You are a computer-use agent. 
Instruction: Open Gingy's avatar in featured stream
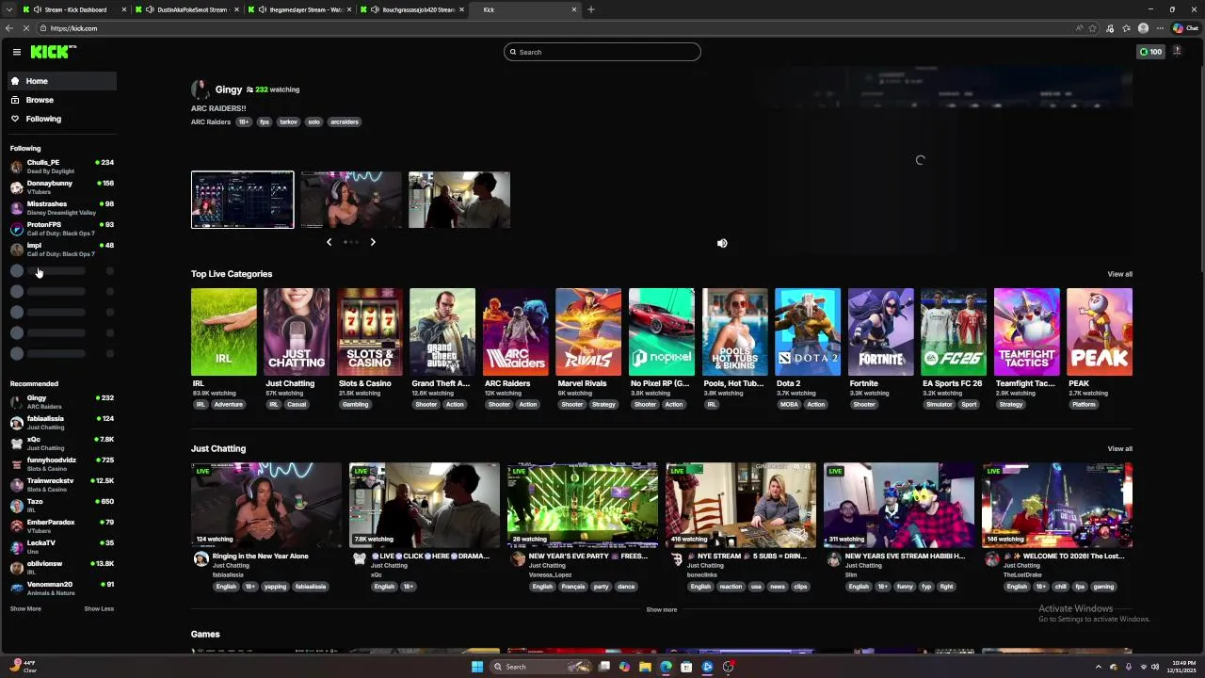(x=200, y=89)
